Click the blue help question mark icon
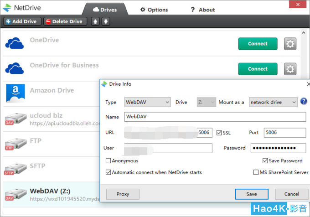Viewport: 310px width, 217px height. (x=304, y=101)
